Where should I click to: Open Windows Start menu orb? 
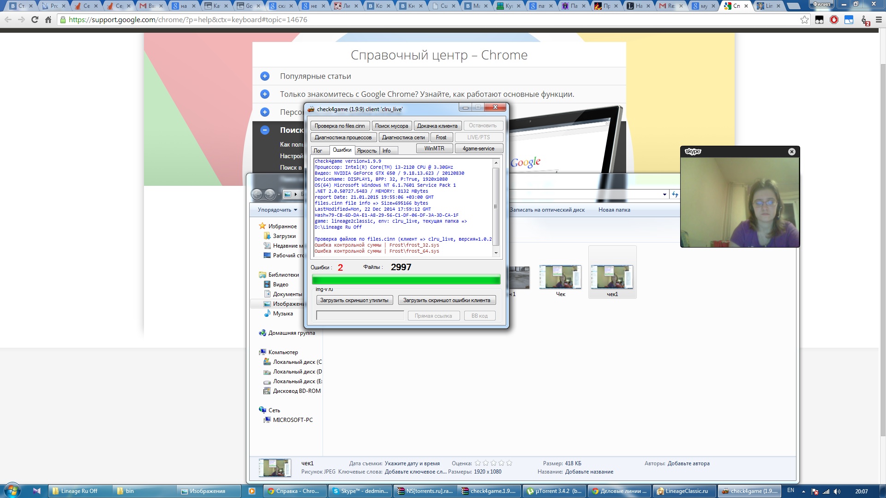coord(12,490)
